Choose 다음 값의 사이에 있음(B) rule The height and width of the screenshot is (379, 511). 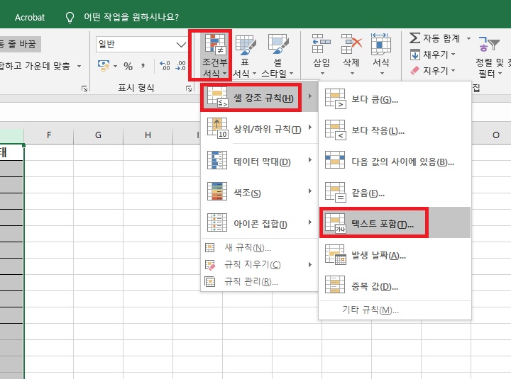click(x=395, y=162)
